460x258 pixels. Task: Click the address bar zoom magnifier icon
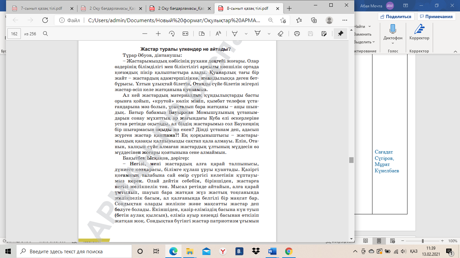click(x=270, y=20)
